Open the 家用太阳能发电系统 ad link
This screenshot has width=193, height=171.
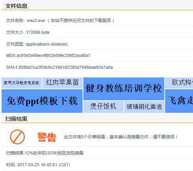pyautogui.click(x=22, y=83)
